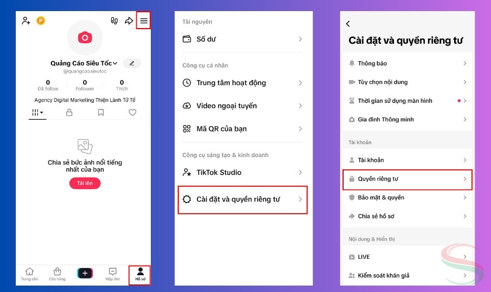
Task: Tap the Follower count
Action: [x=85, y=85]
